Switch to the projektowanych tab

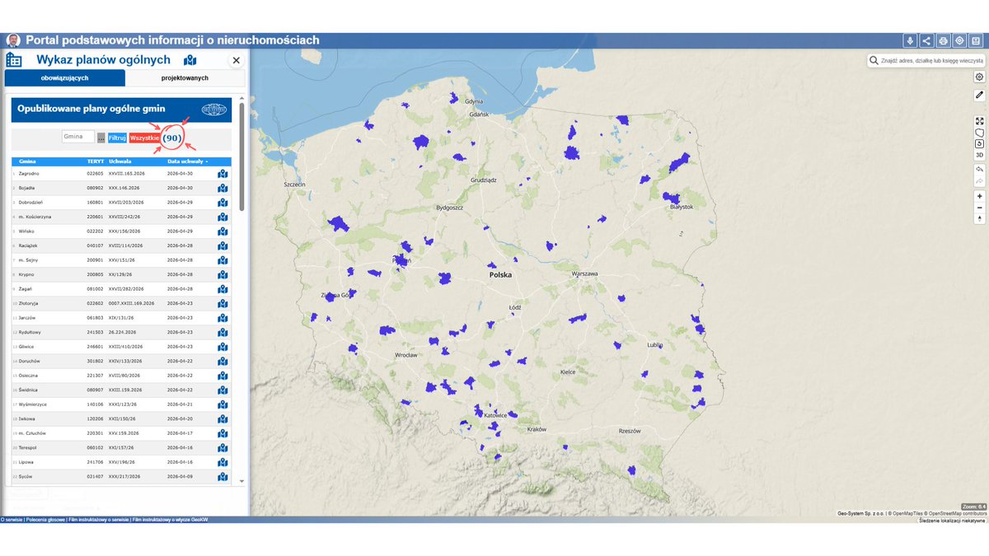point(185,77)
